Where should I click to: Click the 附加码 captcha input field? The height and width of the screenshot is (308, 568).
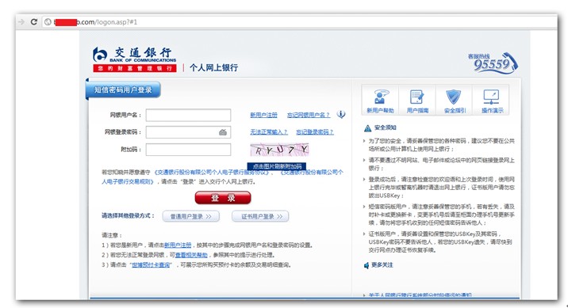(x=188, y=150)
